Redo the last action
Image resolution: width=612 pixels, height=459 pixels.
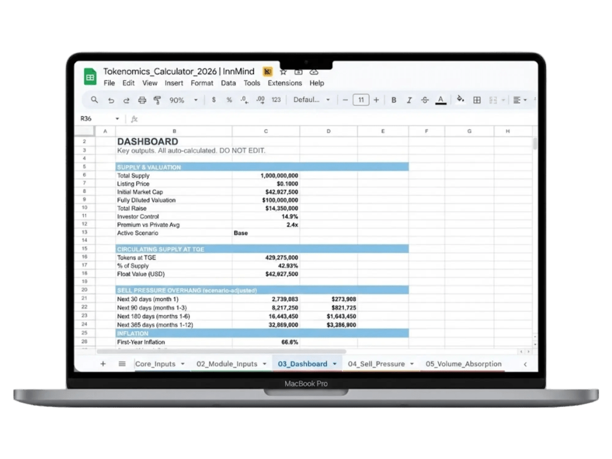[126, 100]
